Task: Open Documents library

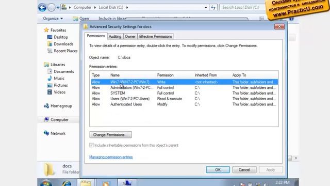Action: (61, 71)
